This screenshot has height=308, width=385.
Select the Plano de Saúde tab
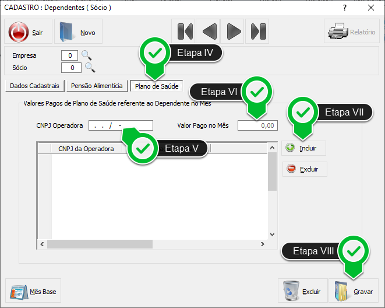coord(157,86)
